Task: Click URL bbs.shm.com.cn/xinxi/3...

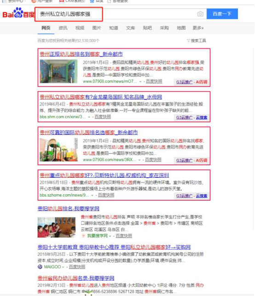Action: tap(63, 117)
